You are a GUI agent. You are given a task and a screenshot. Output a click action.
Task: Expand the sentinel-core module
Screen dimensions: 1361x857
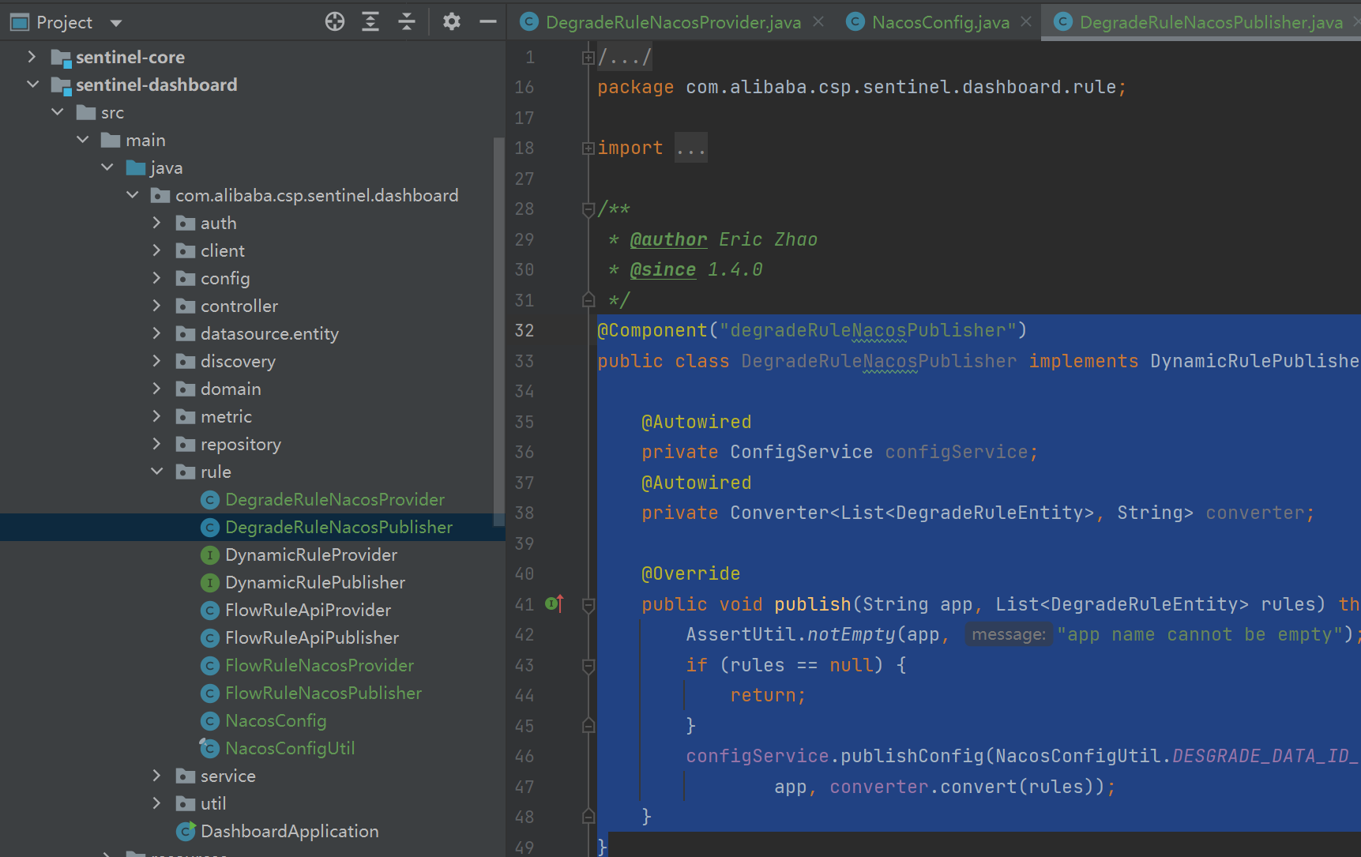point(32,57)
